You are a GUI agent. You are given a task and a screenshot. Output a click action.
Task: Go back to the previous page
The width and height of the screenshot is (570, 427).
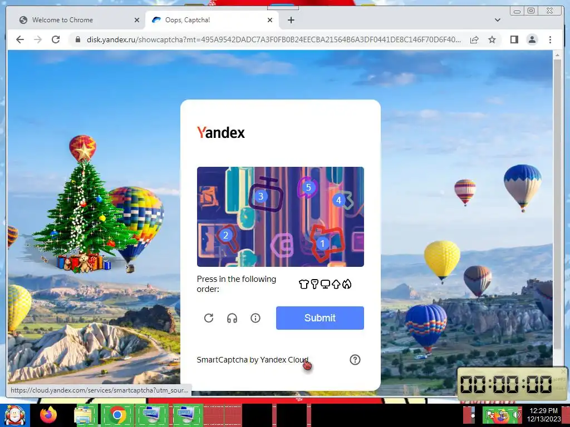click(20, 39)
